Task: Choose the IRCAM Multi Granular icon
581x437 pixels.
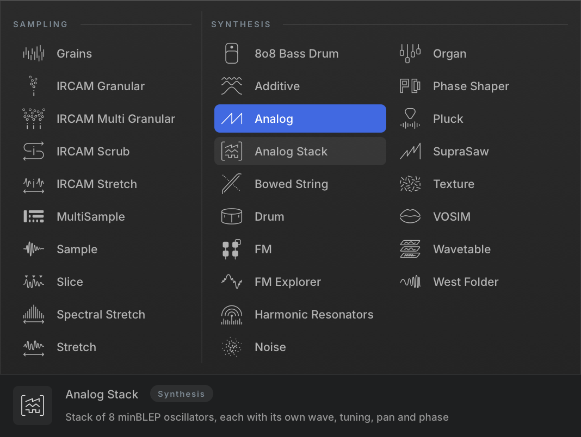Action: click(34, 119)
